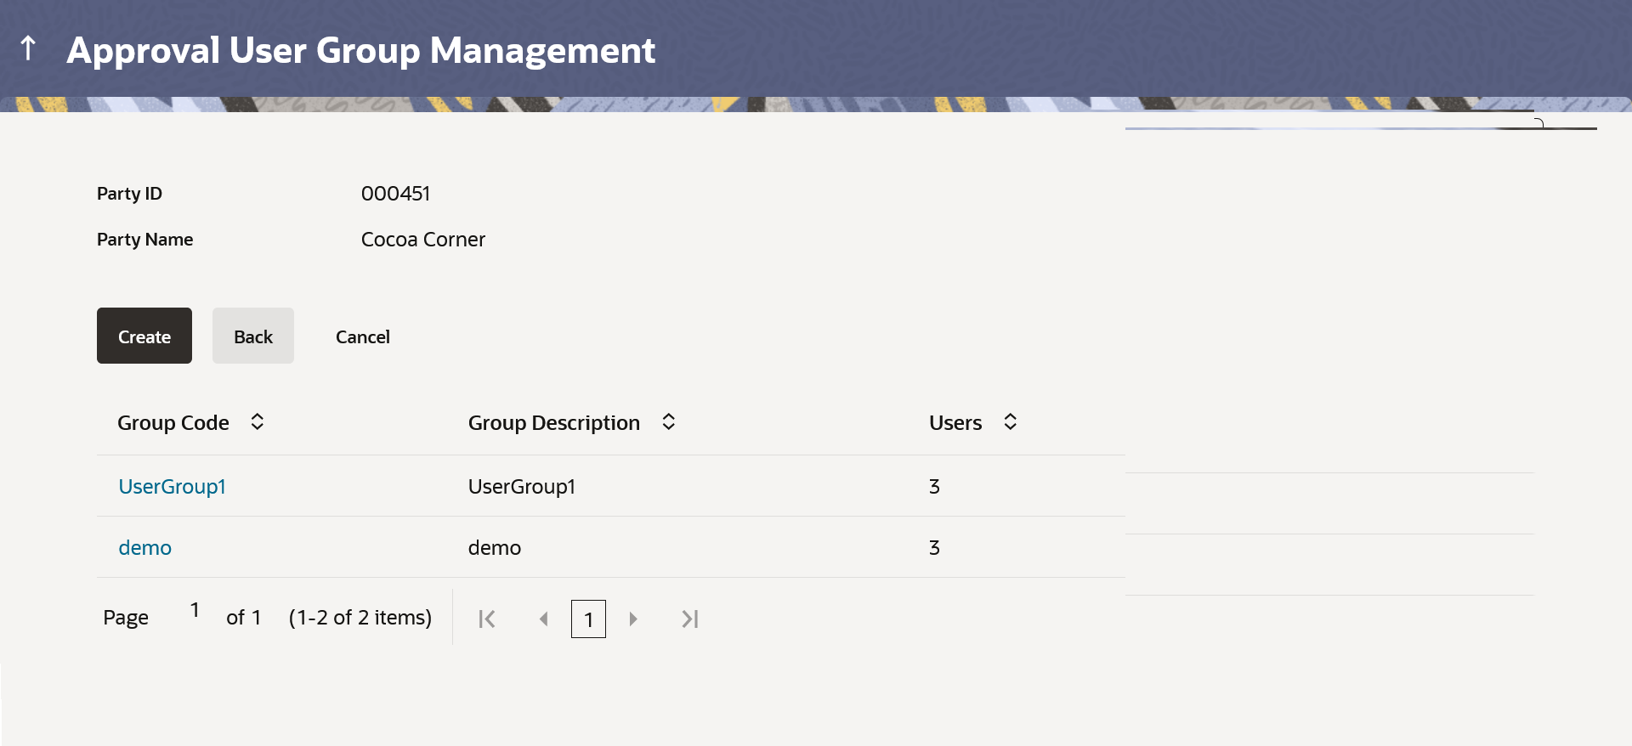
Task: Click the up arrow beside the page title
Action: pyautogui.click(x=28, y=48)
